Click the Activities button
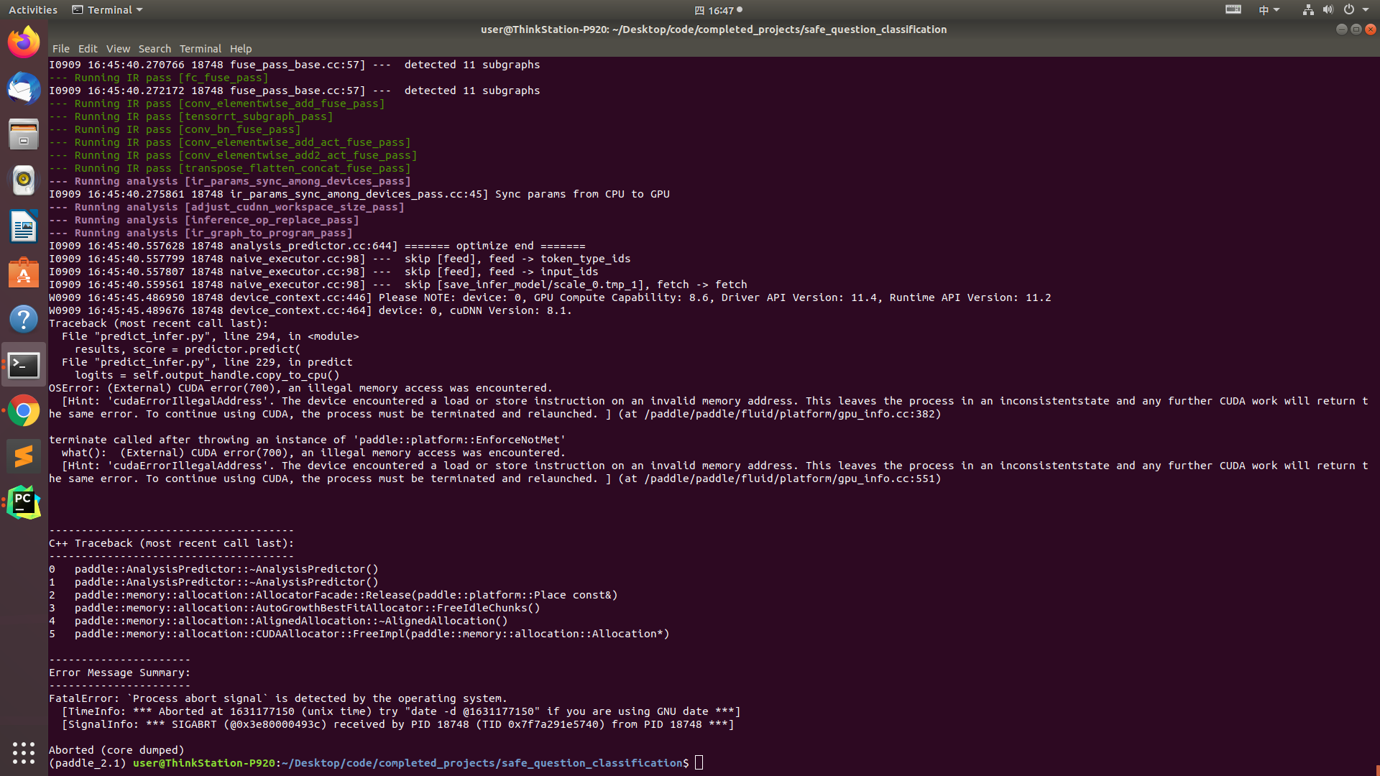The image size is (1380, 776). pos(33,10)
